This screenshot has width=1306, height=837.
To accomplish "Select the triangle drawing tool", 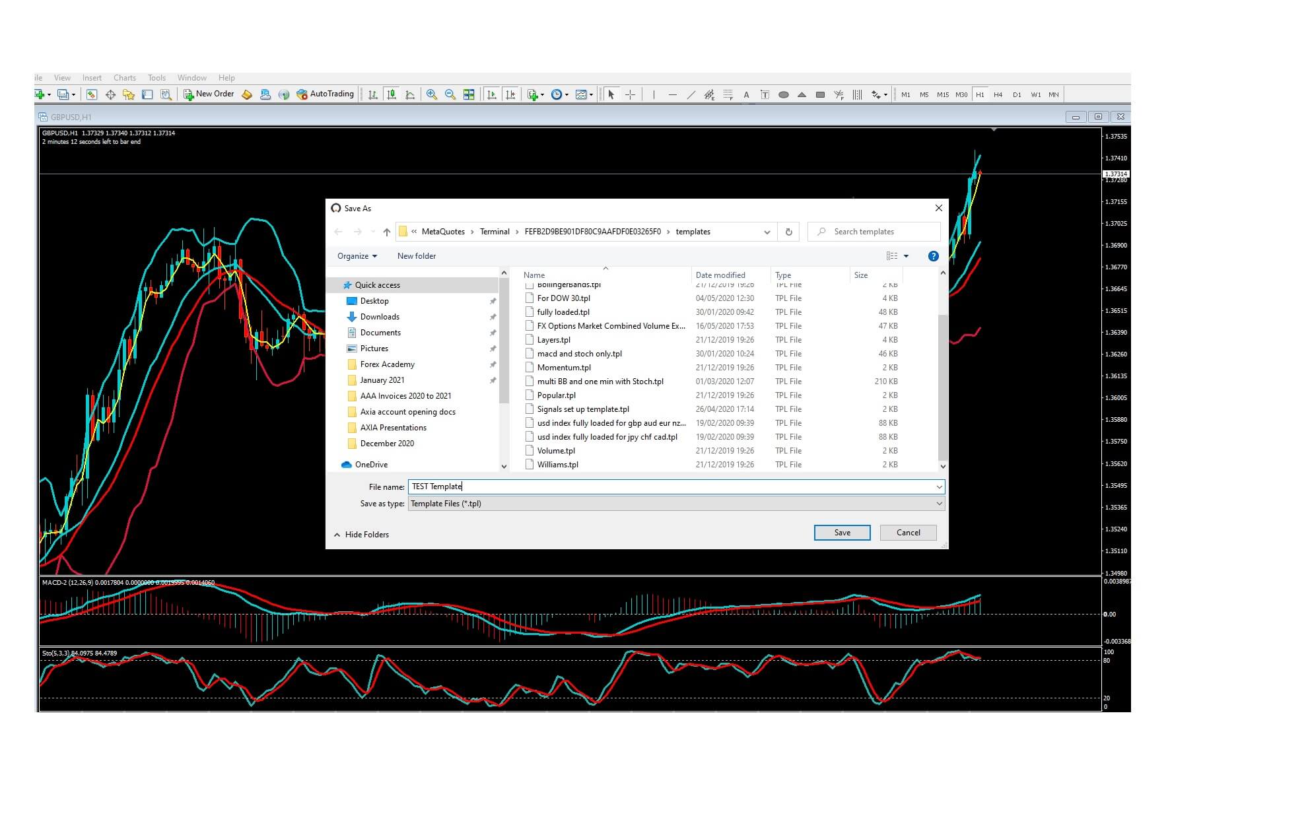I will [x=802, y=94].
